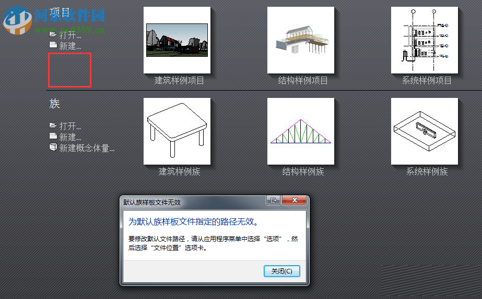Click folder icon next to project 打开...
Image resolution: width=482 pixels, height=299 pixels.
tap(53, 34)
